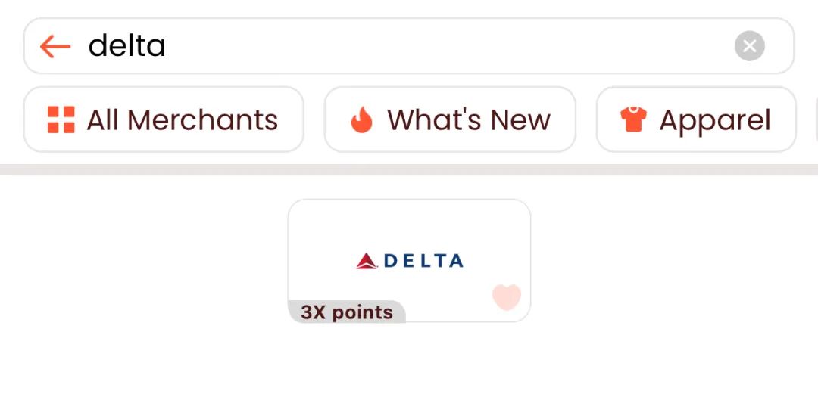Screen dimensions: 818x397
Task: Tap the partially visible chip after Apparel
Action: [816, 119]
